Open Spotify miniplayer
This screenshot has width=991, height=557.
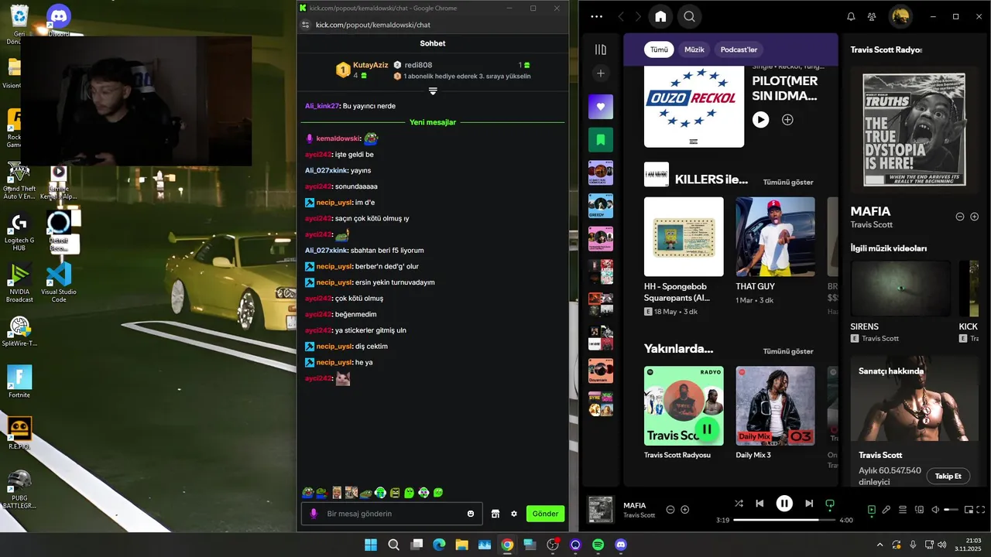(969, 510)
